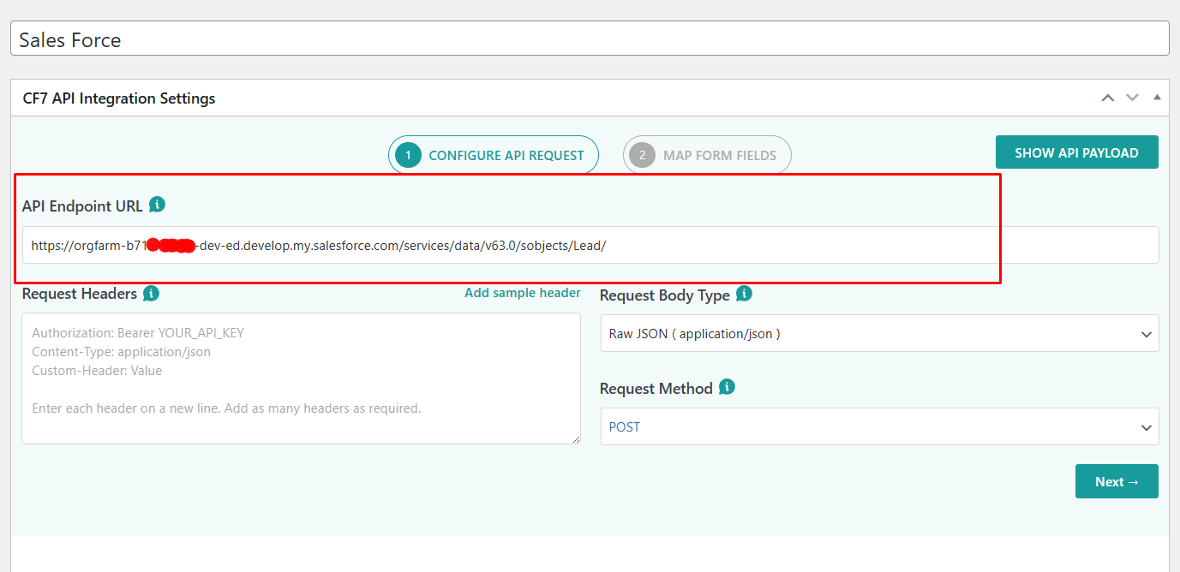This screenshot has width=1180, height=572.
Task: Click the grayed step 2 circle indicator
Action: pyautogui.click(x=642, y=154)
